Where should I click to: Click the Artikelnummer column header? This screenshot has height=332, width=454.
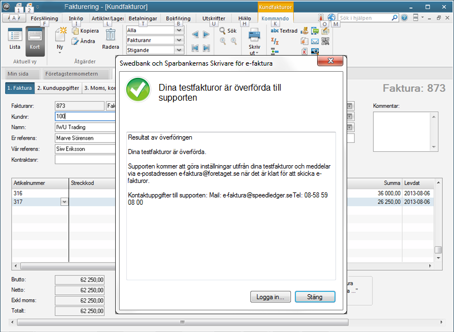coord(40,183)
